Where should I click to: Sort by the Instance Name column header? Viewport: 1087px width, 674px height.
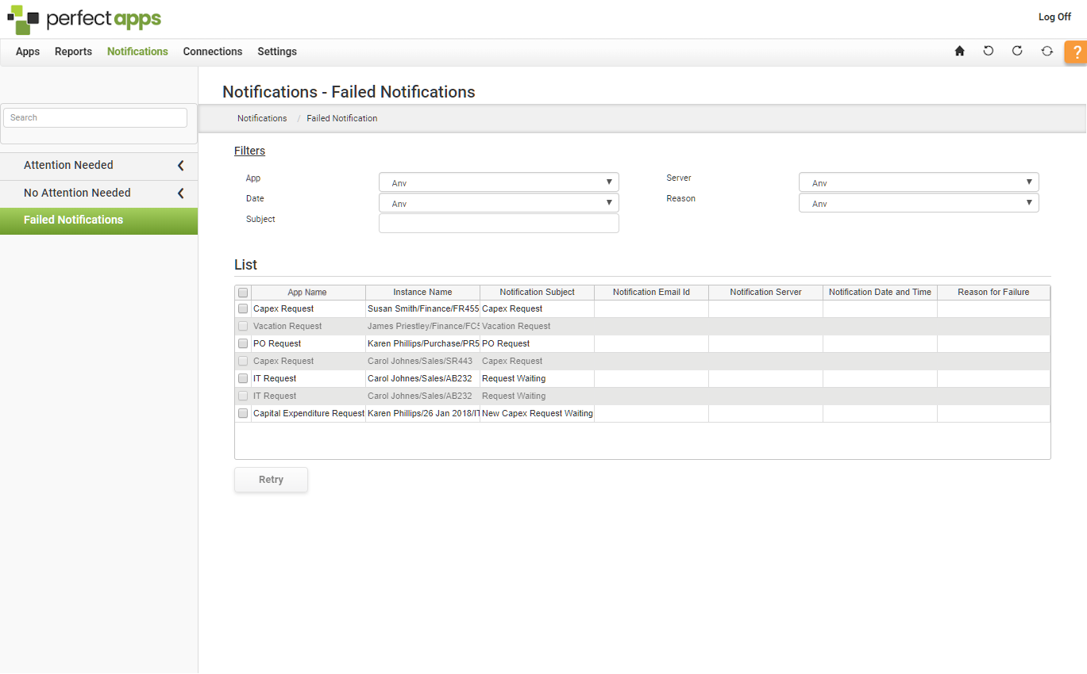tap(422, 293)
